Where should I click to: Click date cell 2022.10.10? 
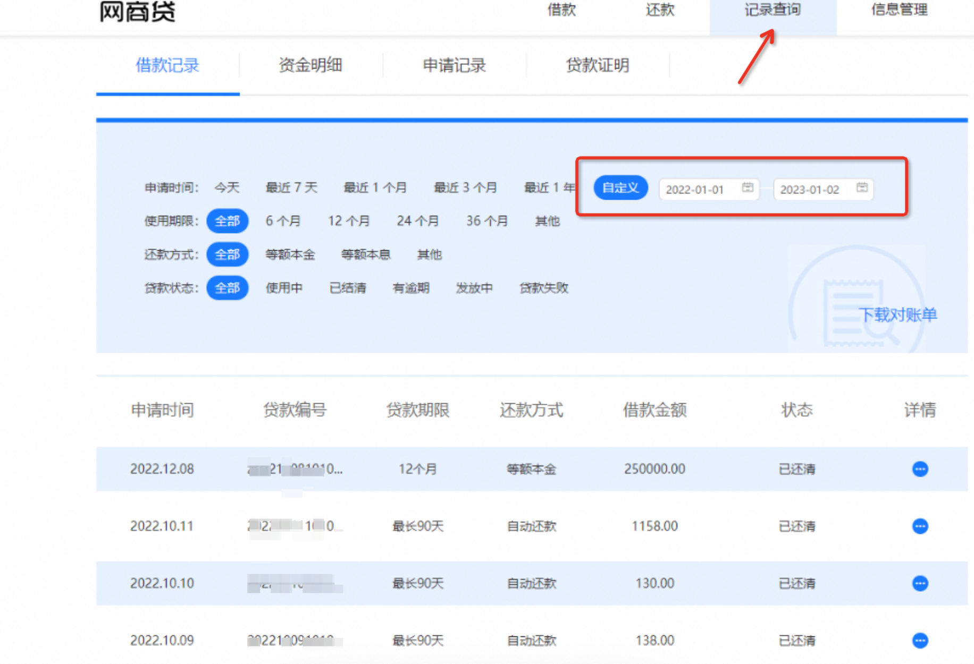tap(162, 583)
